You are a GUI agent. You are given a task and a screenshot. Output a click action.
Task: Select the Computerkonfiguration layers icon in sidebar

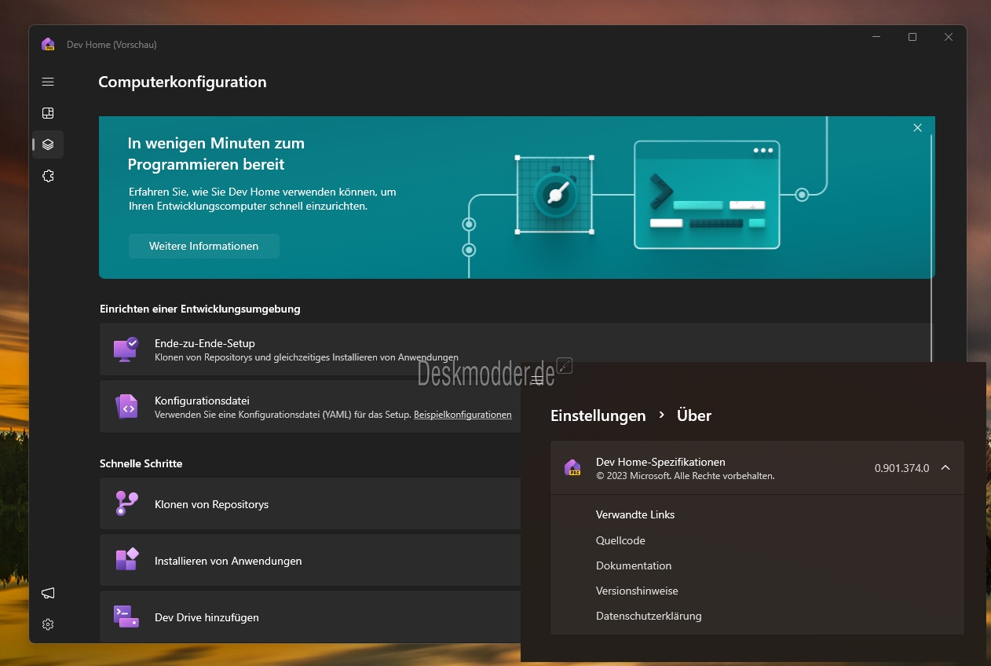click(48, 145)
